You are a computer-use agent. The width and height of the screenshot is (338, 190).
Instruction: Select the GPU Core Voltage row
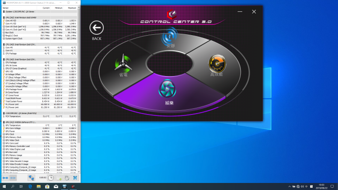tap(39, 128)
